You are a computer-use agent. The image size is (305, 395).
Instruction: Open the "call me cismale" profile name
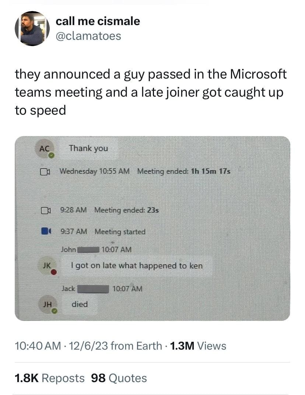[x=98, y=21]
